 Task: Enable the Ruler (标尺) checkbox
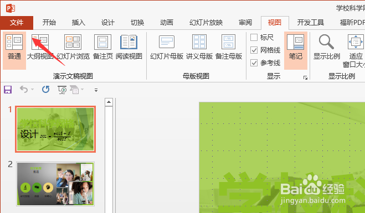click(254, 37)
